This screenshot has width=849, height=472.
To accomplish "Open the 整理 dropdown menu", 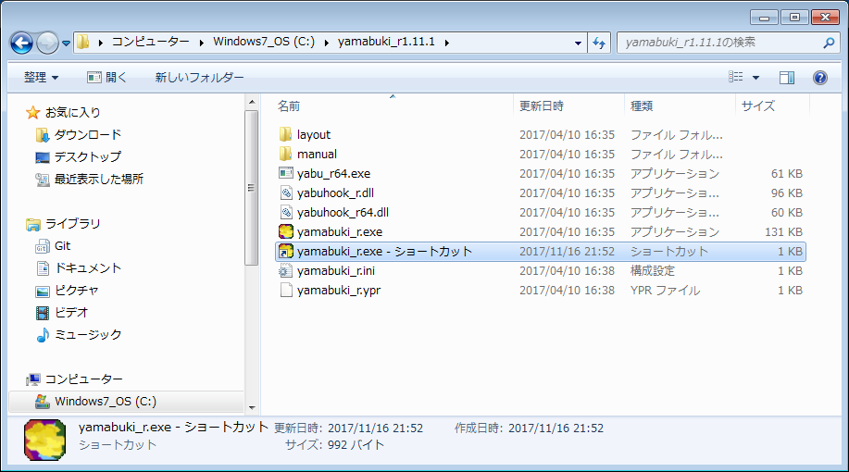I will tap(41, 78).
